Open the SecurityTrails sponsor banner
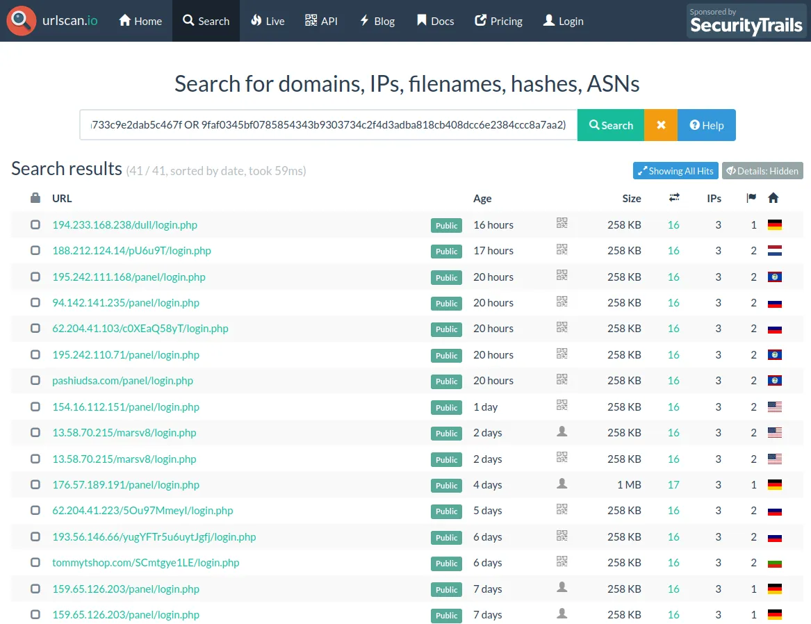This screenshot has width=811, height=624. 746,21
